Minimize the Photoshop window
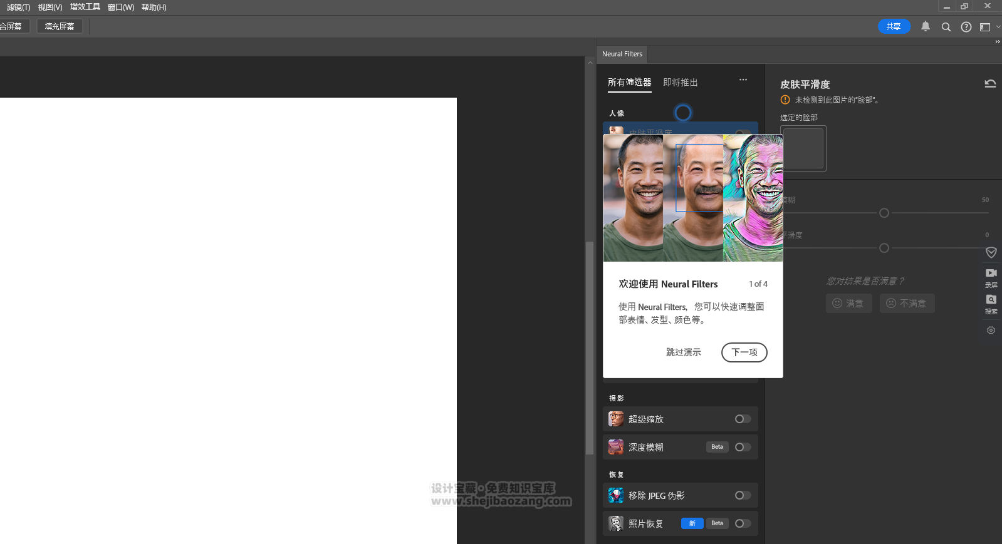 (x=946, y=7)
